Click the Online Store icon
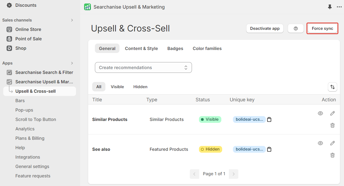The width and height of the screenshot is (344, 186). coord(9,29)
